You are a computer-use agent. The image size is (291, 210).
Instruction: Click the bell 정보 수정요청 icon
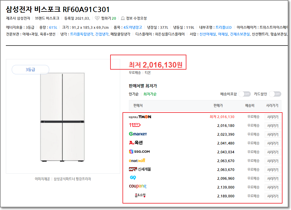click(123, 18)
